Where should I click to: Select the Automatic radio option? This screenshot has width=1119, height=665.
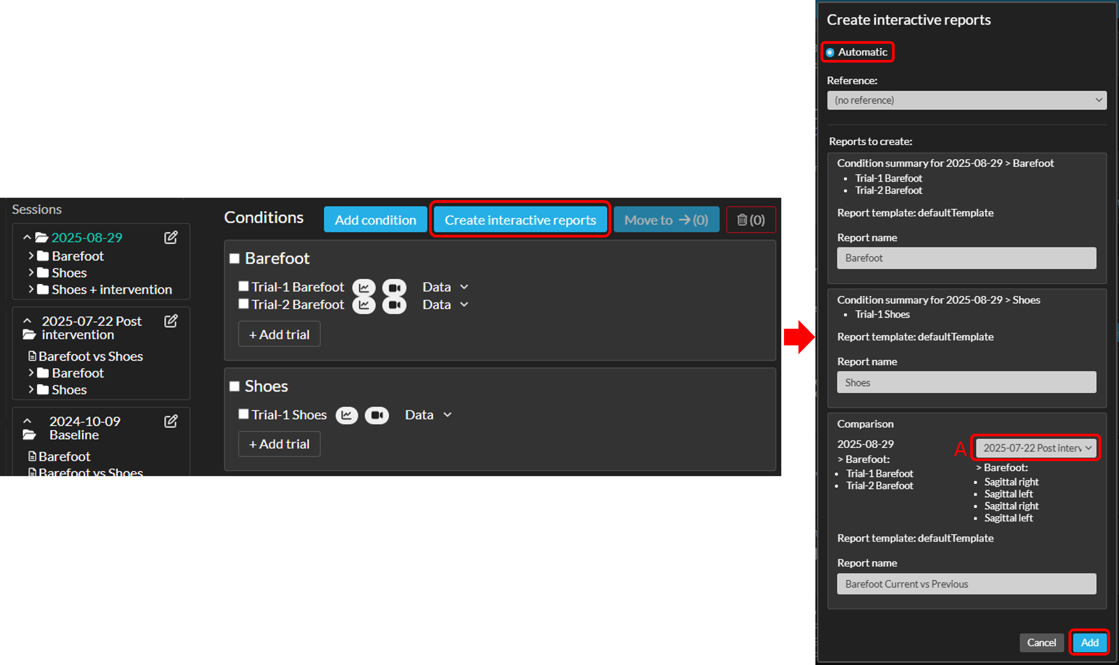[830, 52]
